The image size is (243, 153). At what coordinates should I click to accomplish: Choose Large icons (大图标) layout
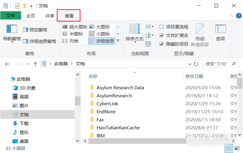pyautogui.click(x=100, y=27)
